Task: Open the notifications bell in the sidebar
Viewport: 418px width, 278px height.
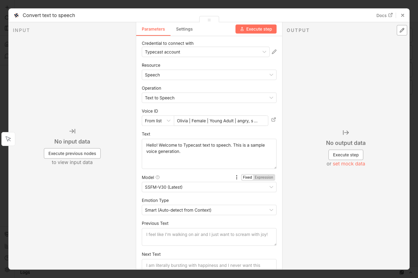Action: (x=7, y=56)
